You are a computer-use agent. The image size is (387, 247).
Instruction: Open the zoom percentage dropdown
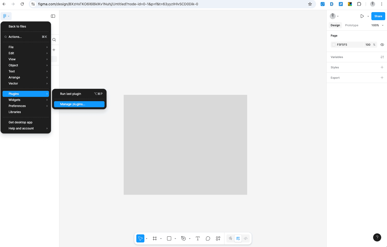click(377, 25)
